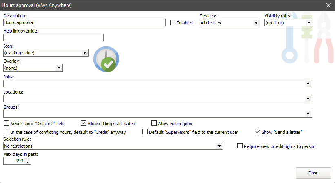The height and width of the screenshot is (183, 335).
Task: Enable Allow editing jobs checkbox
Action: [154, 123]
